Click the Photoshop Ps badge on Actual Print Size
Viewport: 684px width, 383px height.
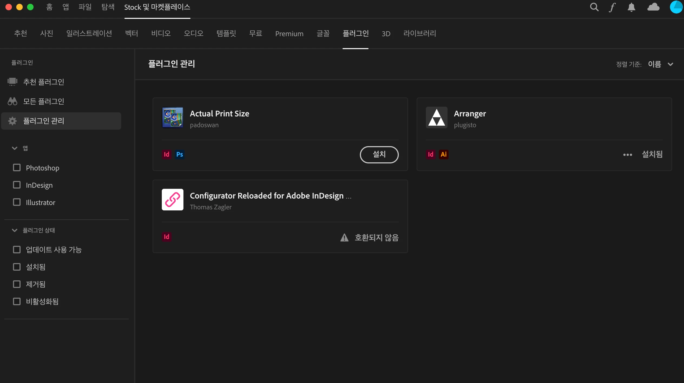tap(179, 154)
